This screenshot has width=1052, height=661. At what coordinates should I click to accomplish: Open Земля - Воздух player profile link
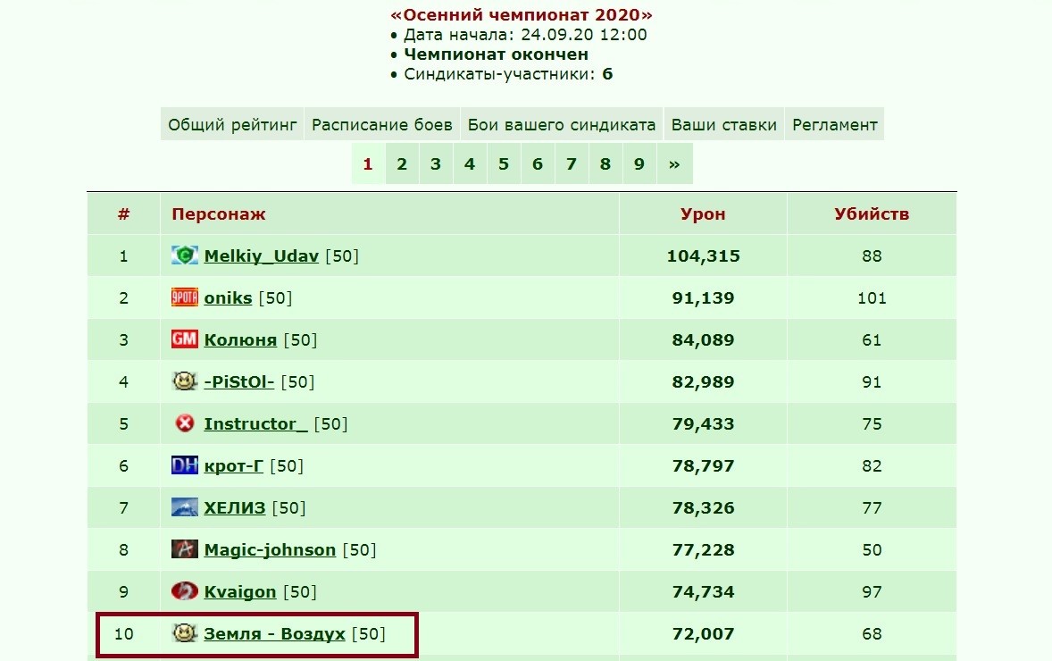point(274,634)
